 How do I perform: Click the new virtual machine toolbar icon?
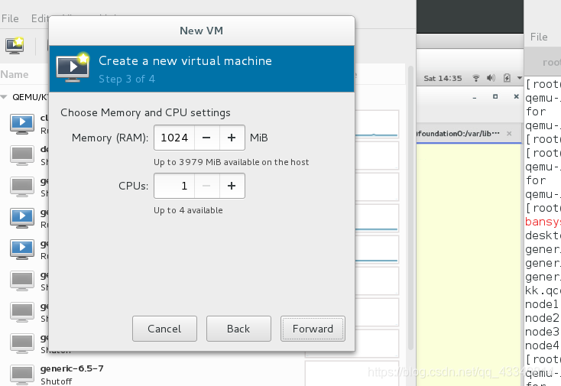pos(15,45)
